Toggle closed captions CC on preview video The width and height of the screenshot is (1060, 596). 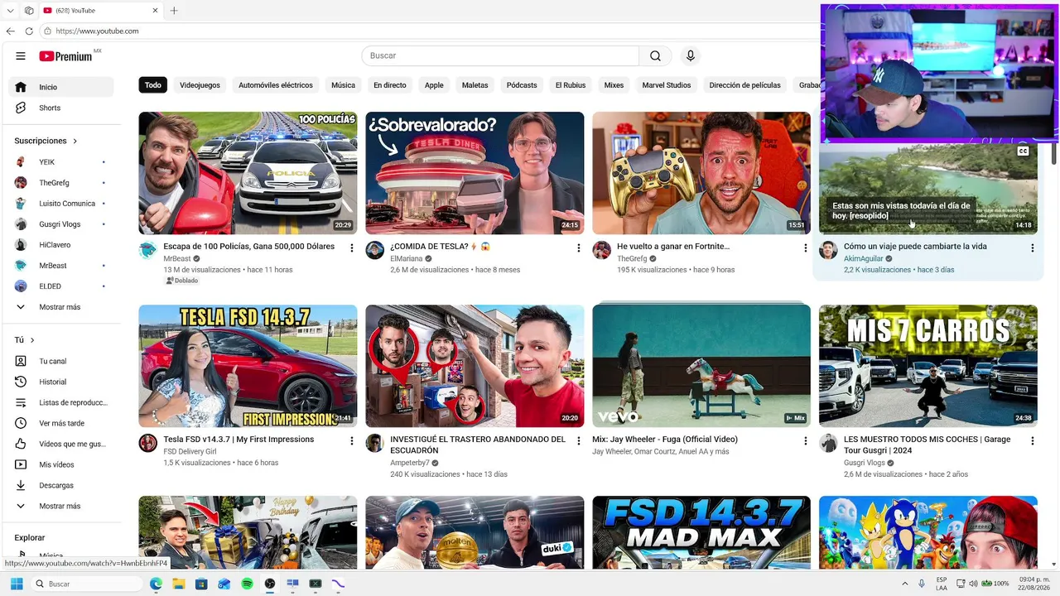click(x=1023, y=151)
